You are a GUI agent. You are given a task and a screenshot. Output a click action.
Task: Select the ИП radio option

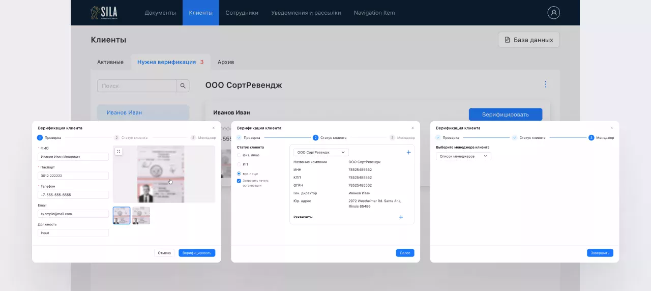click(239, 164)
